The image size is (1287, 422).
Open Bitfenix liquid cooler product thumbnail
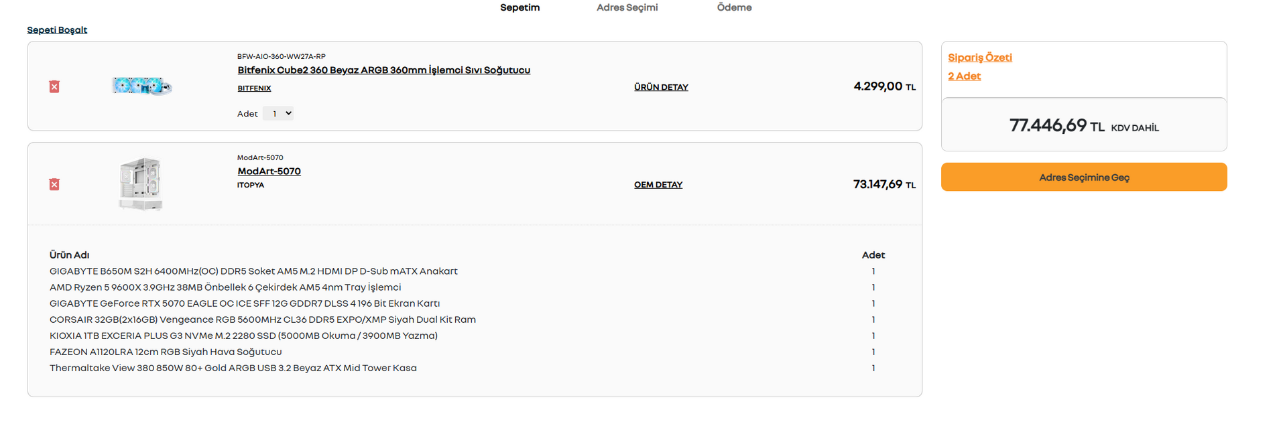141,86
